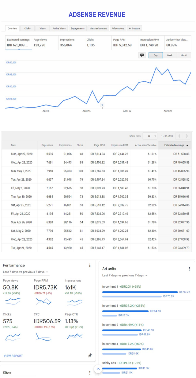Open Ad units date range dropdown
The image size is (196, 378).
[125, 275]
